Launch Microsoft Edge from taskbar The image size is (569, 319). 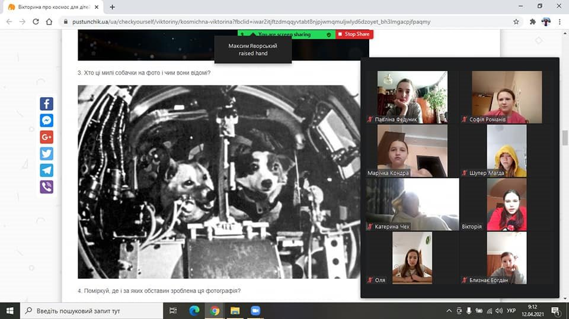pos(194,311)
